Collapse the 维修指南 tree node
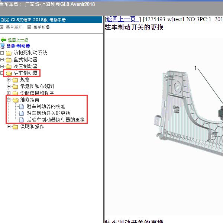The width and height of the screenshot is (223, 223). [x=9, y=100]
